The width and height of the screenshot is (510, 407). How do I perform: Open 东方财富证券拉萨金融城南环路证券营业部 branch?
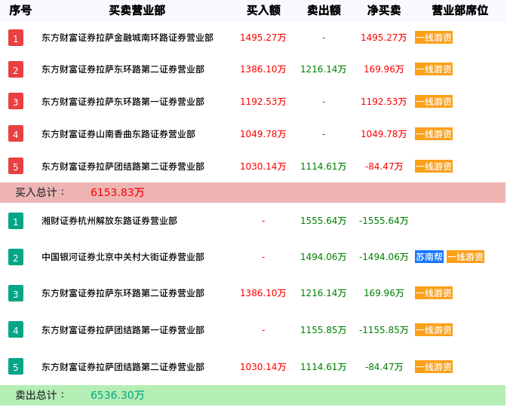127,38
